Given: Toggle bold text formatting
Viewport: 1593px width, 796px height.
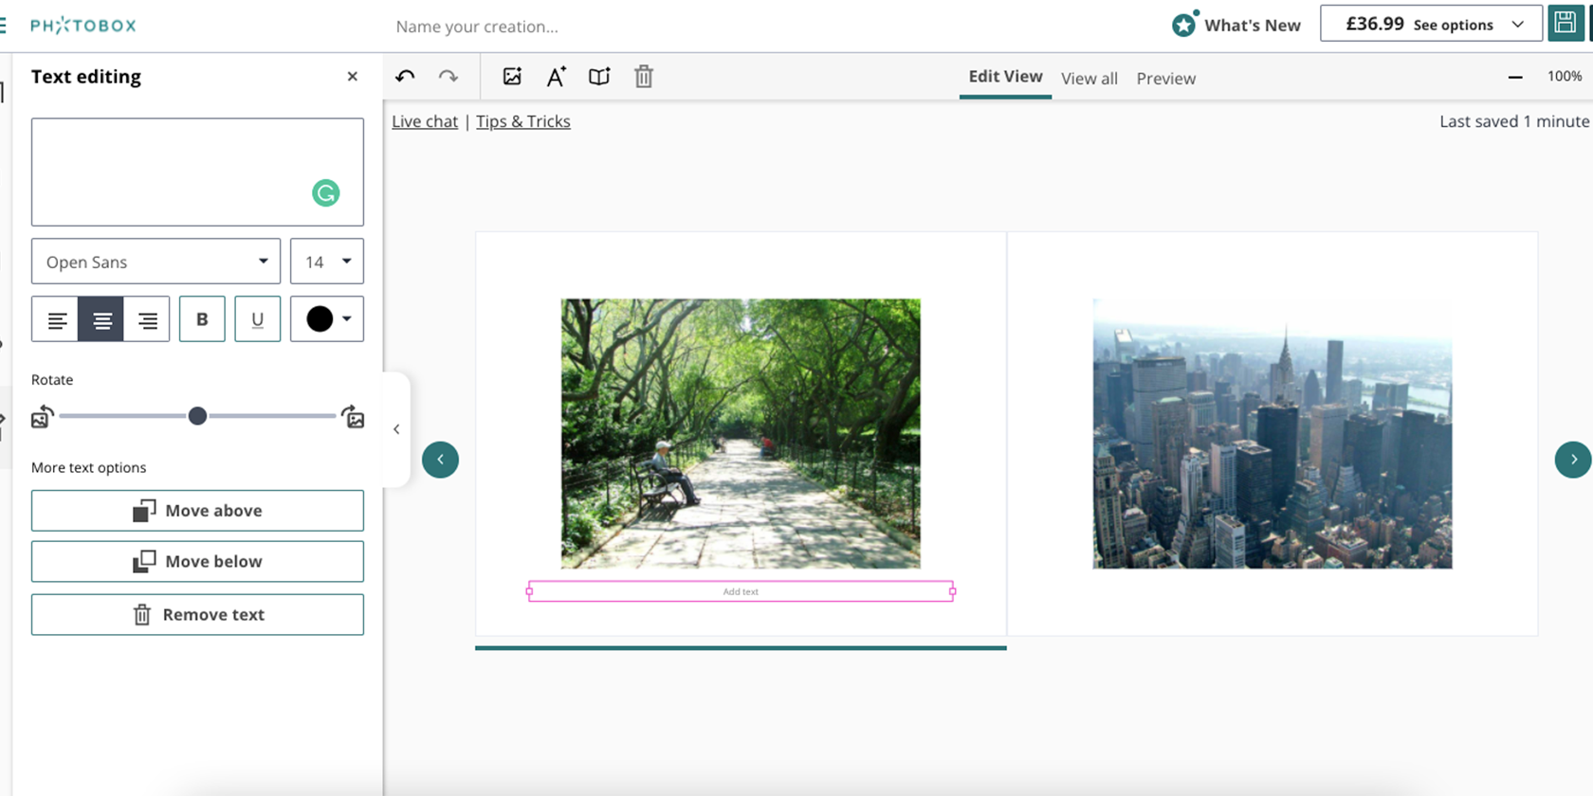Looking at the screenshot, I should (202, 319).
